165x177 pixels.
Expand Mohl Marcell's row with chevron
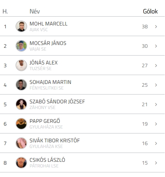coord(156,27)
